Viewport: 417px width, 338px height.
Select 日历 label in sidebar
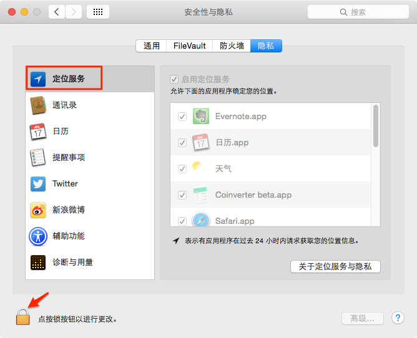[61, 131]
